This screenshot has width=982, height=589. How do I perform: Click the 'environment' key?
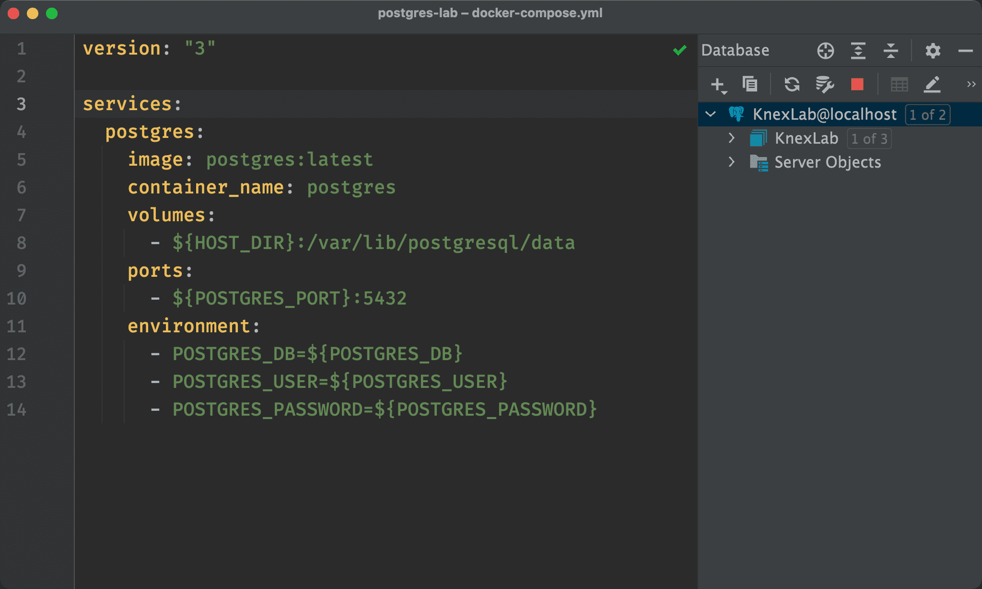pos(189,326)
